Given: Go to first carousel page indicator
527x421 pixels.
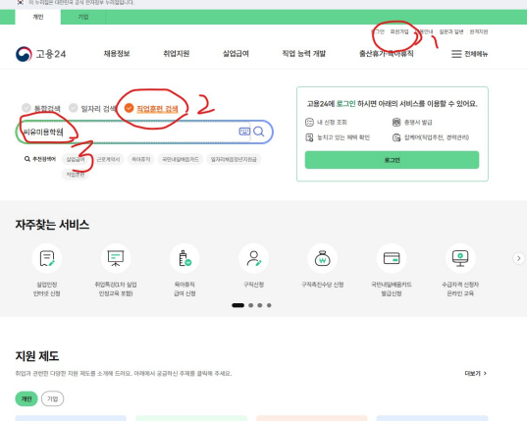Looking at the screenshot, I should (237, 305).
